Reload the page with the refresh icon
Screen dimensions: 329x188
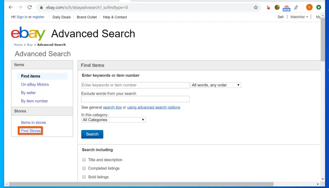pos(30,7)
